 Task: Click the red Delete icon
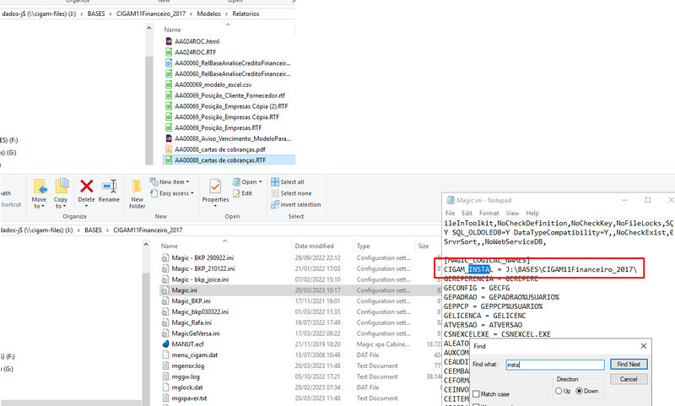coord(87,187)
